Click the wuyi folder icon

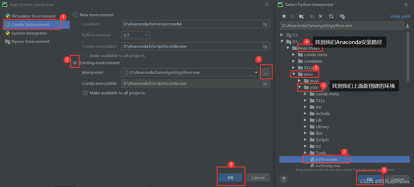306,81
